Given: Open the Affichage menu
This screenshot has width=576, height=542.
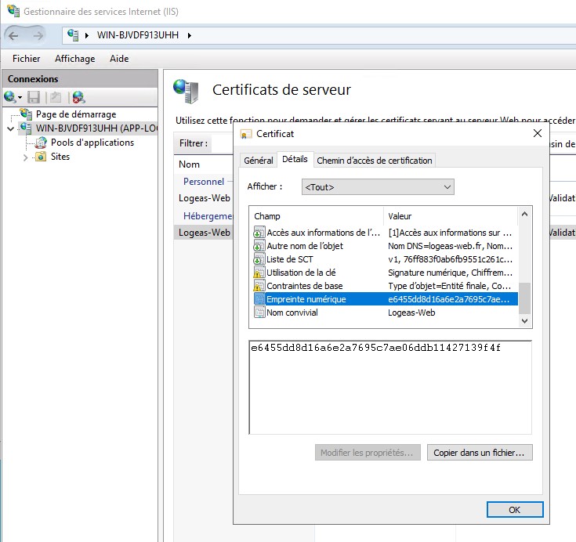Looking at the screenshot, I should click(74, 59).
